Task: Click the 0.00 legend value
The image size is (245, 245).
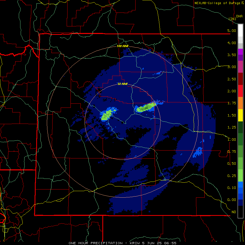Action: (x=232, y=200)
